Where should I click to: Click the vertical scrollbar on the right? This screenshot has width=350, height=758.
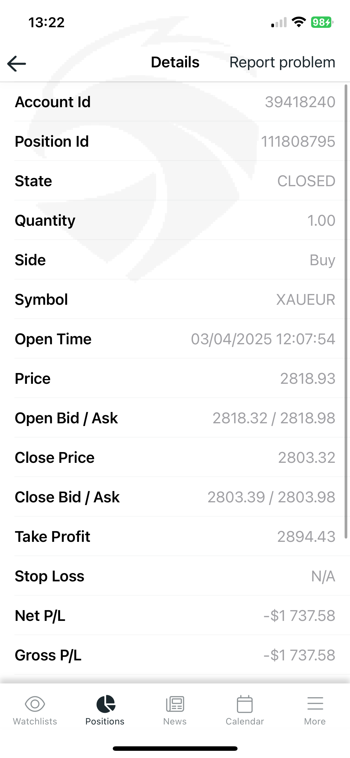[346, 311]
